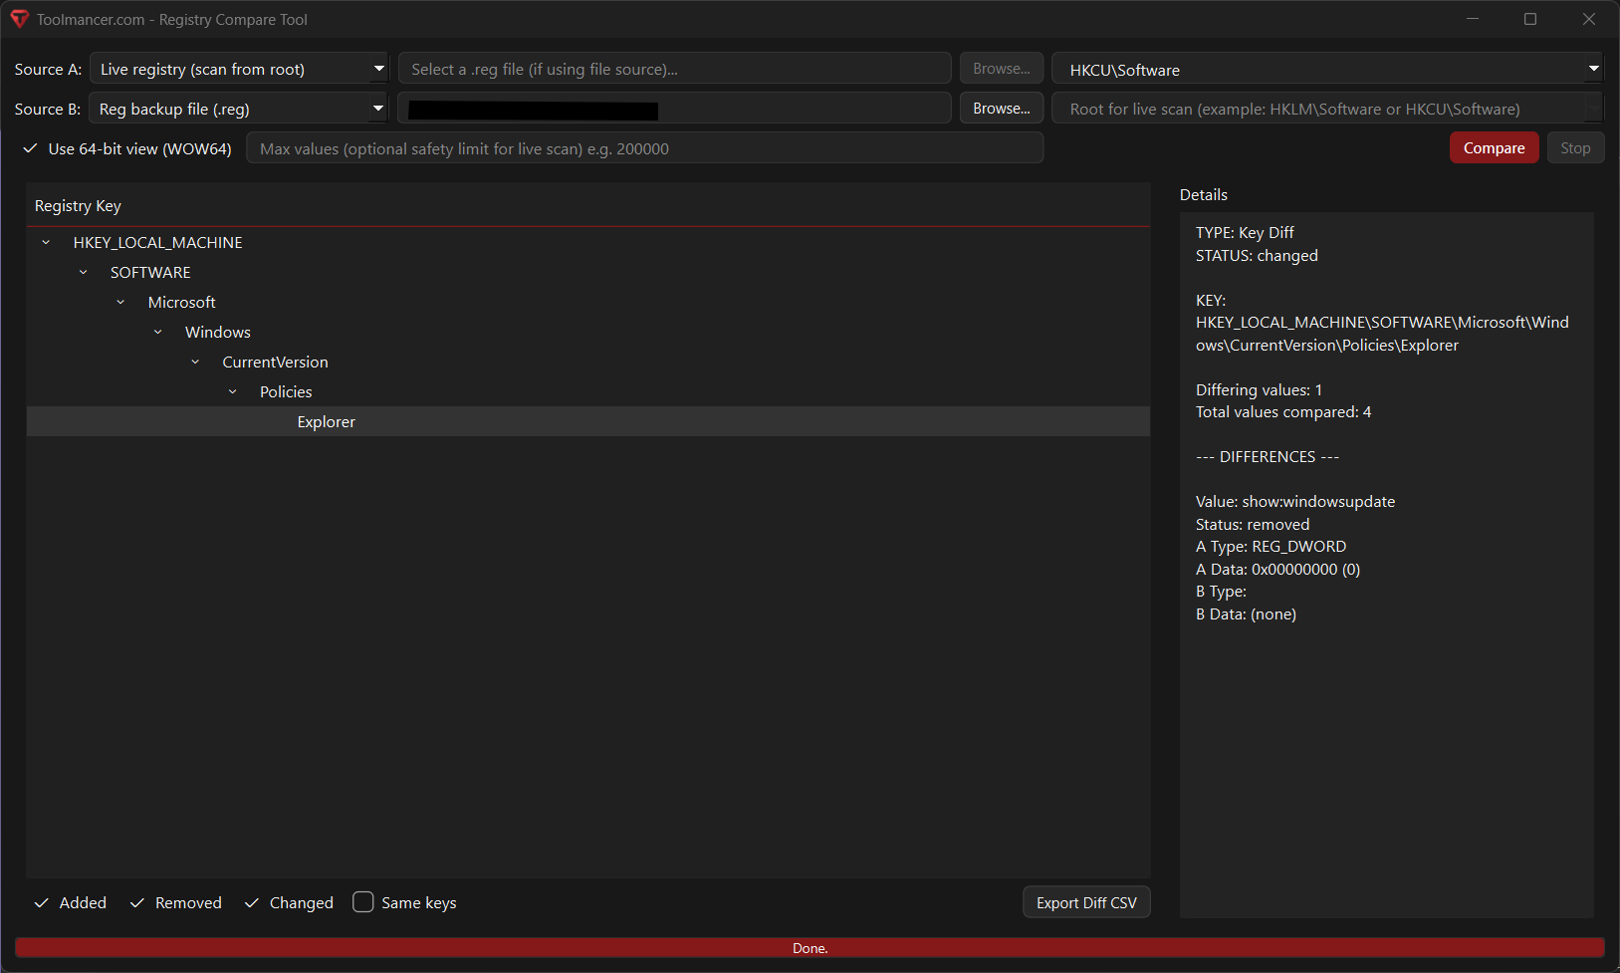1620x973 pixels.
Task: Collapse the Policies tree node
Action: pyautogui.click(x=233, y=391)
